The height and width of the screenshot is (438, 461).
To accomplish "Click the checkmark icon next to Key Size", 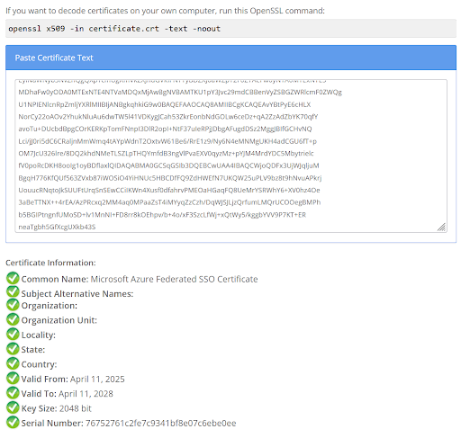I will pyautogui.click(x=13, y=407).
